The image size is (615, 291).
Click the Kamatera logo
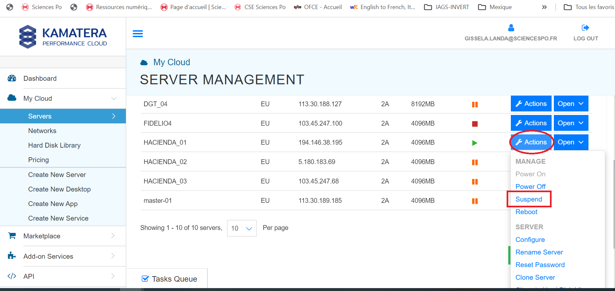click(x=63, y=37)
